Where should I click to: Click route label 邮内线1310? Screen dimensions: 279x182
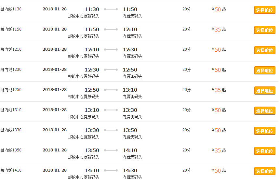11,110
